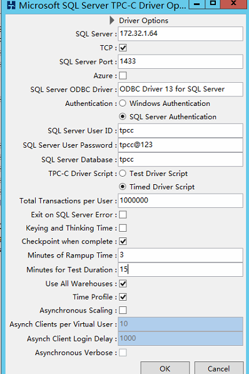Uncheck the TCP checkbox
The image size is (249, 374).
123,48
